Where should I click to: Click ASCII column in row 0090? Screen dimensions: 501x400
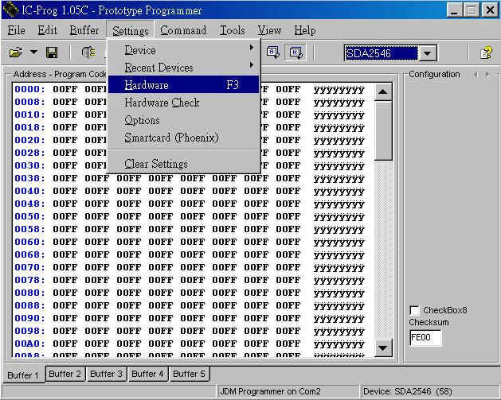(x=339, y=319)
